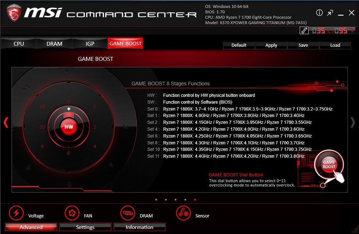Open the FAN control icon
The width and height of the screenshot is (359, 234).
point(72,213)
